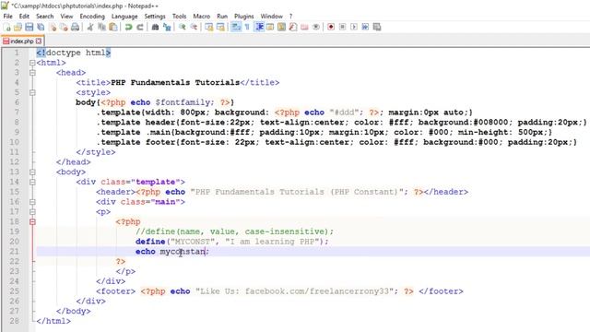This screenshot has height=332, width=590.
Task: Open the Window menu
Action: 272,17
